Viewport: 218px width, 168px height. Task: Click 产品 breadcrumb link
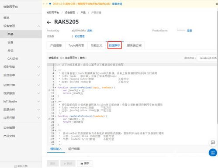point(83,13)
